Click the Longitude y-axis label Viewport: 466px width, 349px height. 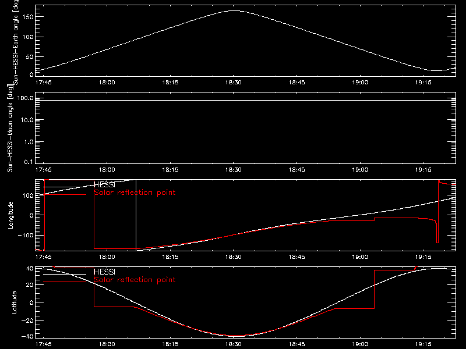tap(10, 215)
